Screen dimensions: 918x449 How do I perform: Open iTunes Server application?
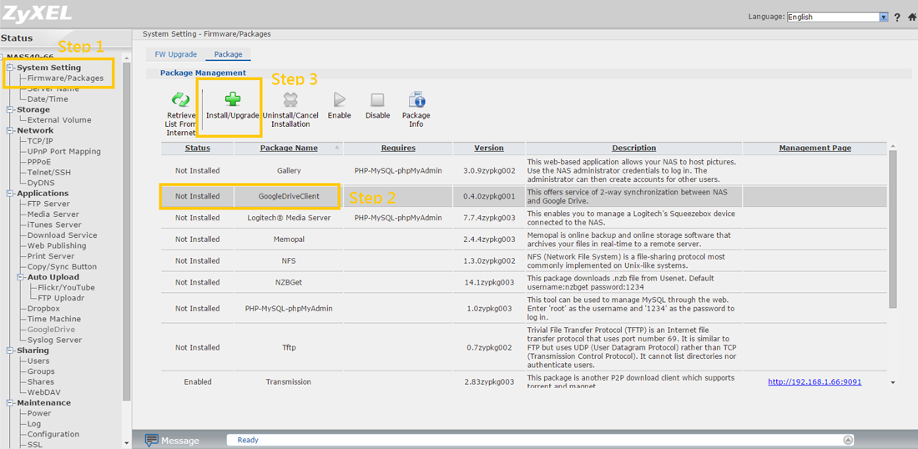point(54,224)
